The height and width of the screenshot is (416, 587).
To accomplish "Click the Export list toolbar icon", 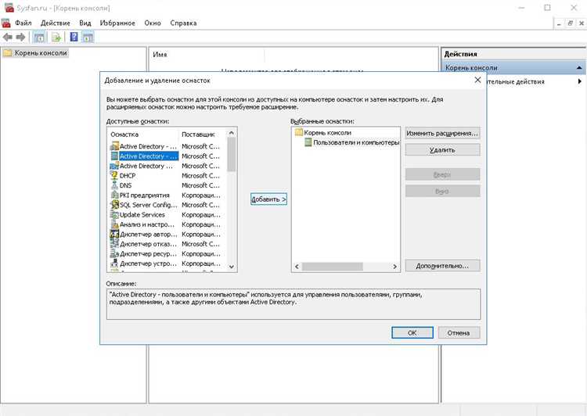I will point(56,37).
